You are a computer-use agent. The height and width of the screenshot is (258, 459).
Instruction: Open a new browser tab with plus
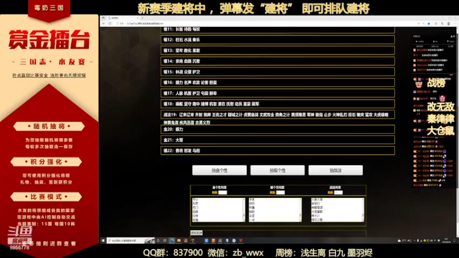point(142,18)
